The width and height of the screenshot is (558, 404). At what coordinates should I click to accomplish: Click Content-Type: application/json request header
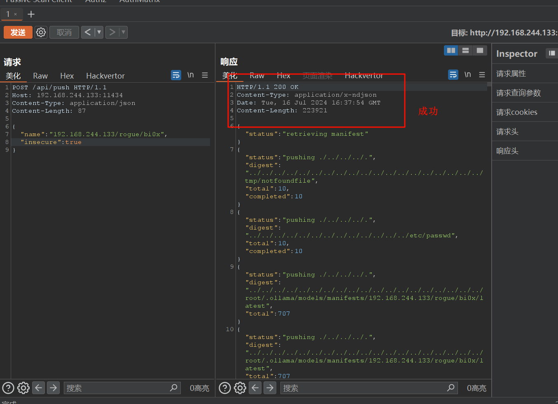click(74, 103)
